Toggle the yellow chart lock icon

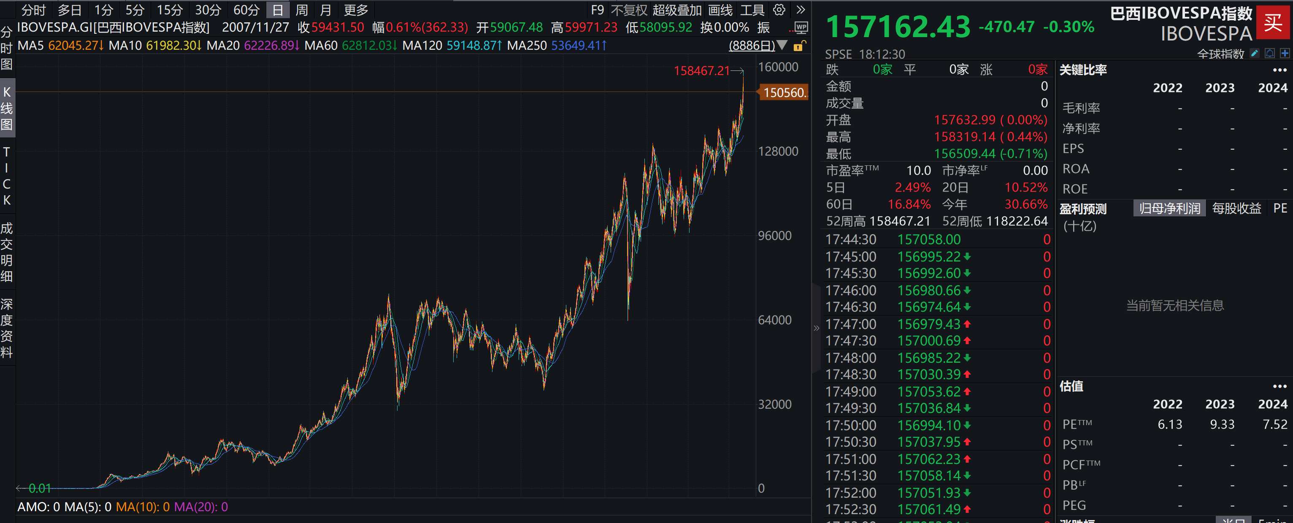(799, 46)
